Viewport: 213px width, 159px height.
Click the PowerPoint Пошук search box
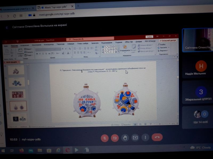coord(90,39)
